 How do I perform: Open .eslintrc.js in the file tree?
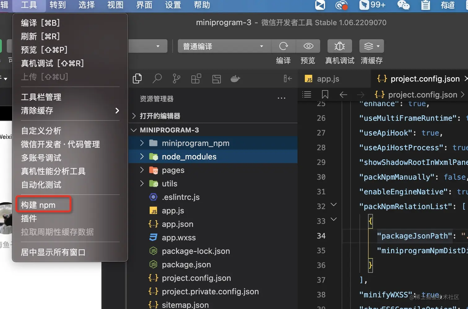click(214, 197)
